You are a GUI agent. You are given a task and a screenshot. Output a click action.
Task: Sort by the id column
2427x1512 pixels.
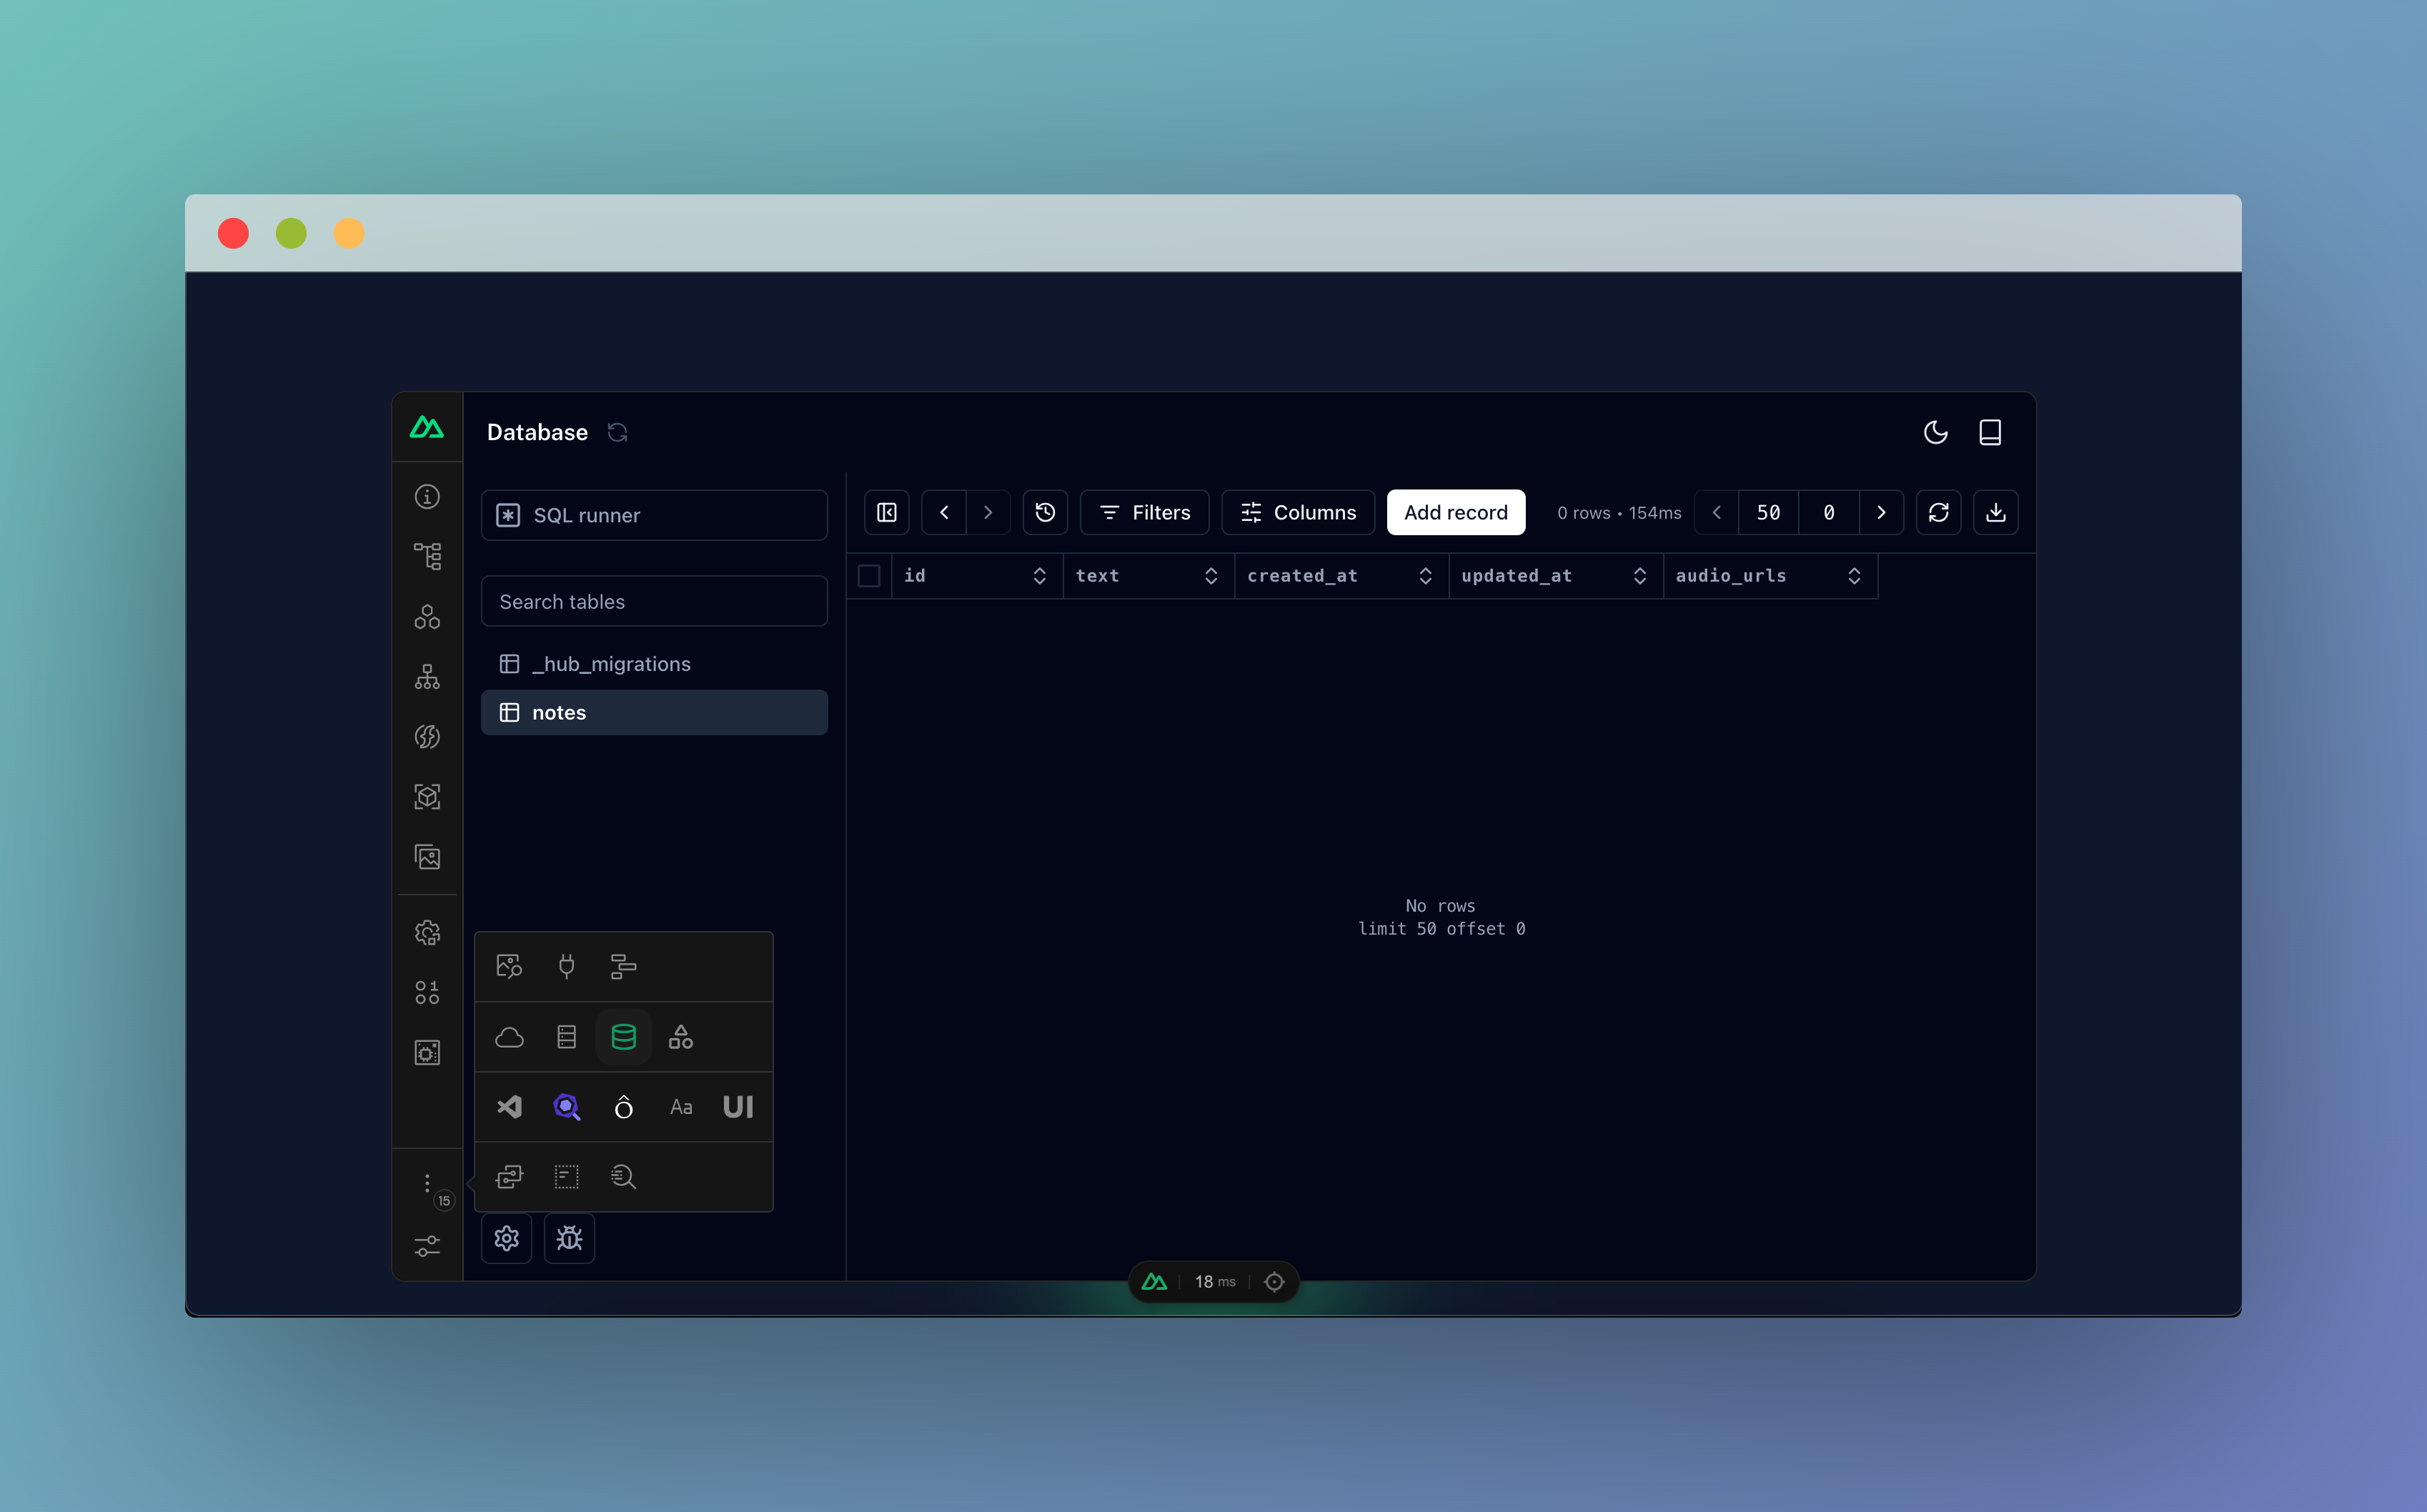tap(1039, 576)
